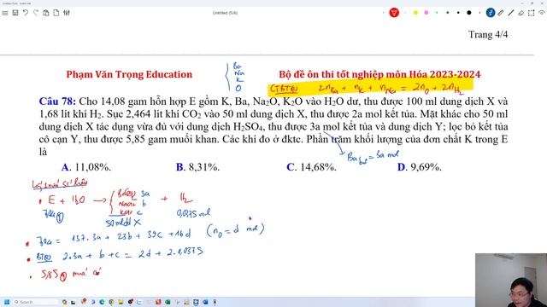The width and height of the screenshot is (547, 307).
Task: Pick the pink highlighter color
Action: tap(426, 13)
